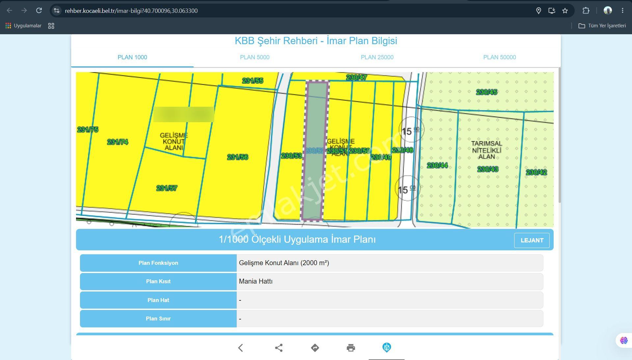The width and height of the screenshot is (632, 360).
Task: Click the Plan Sınır header cell
Action: tap(158, 318)
